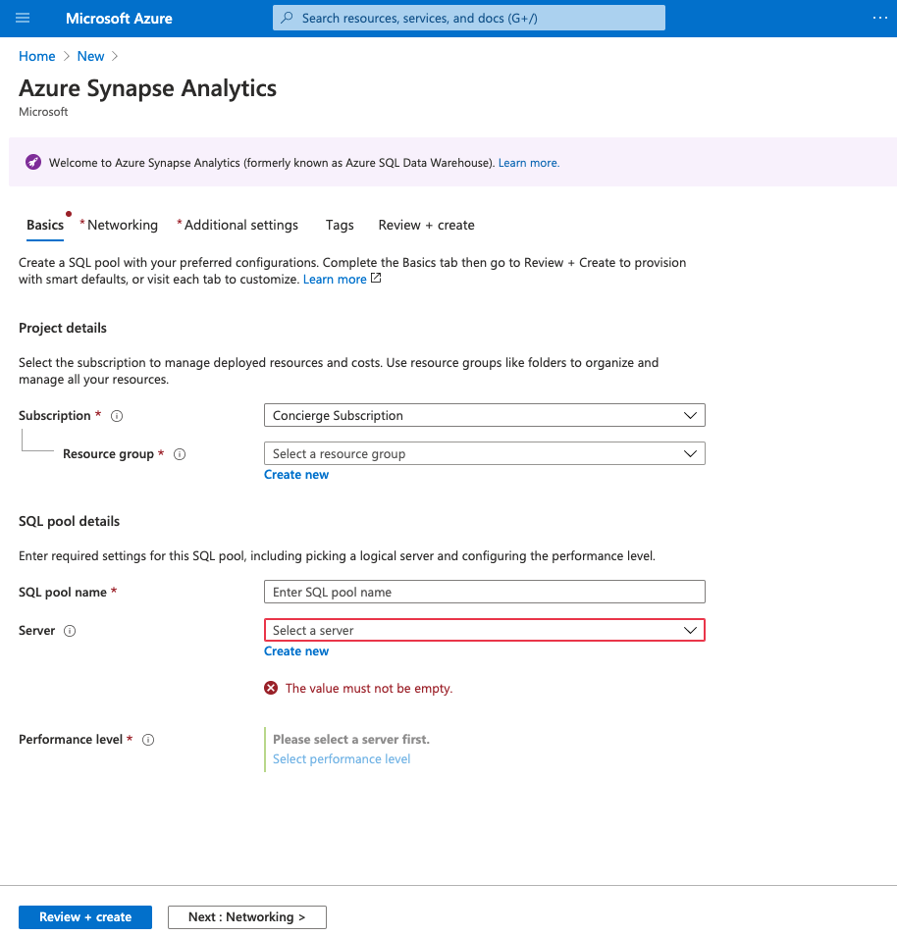Open the portal hamburger menu

[22, 18]
